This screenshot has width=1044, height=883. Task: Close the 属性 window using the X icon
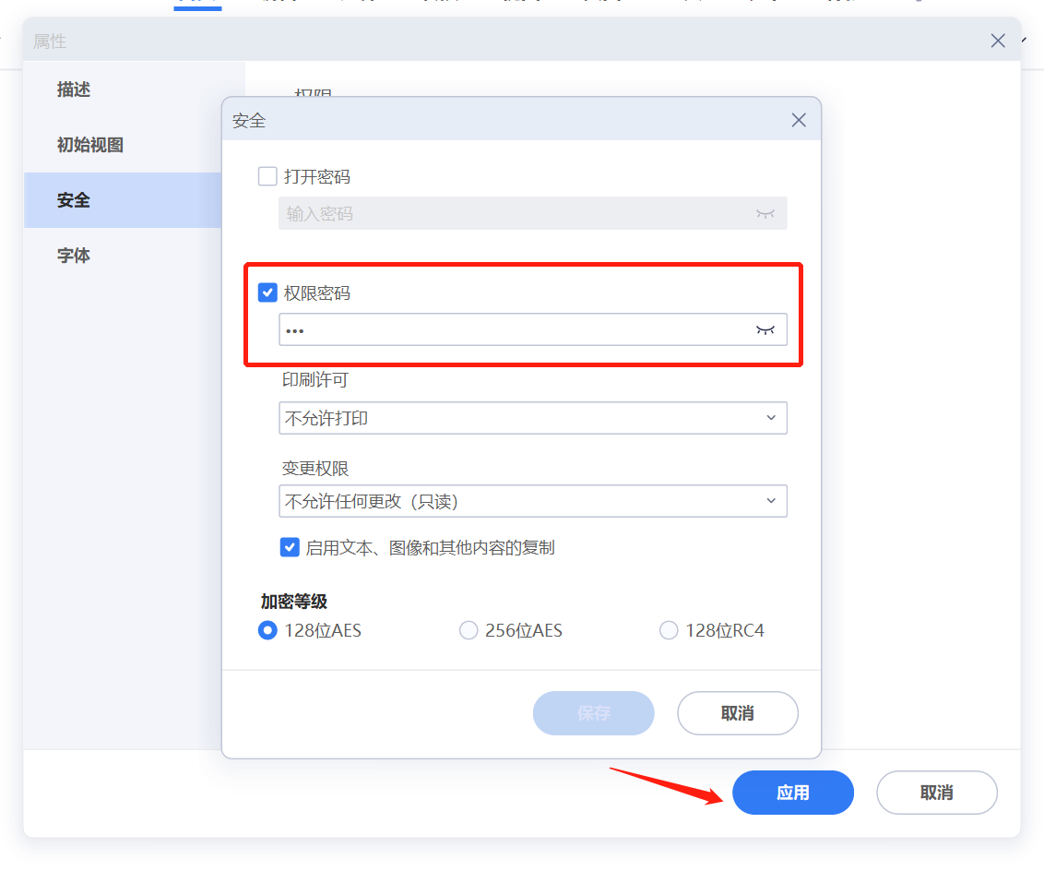click(x=997, y=40)
